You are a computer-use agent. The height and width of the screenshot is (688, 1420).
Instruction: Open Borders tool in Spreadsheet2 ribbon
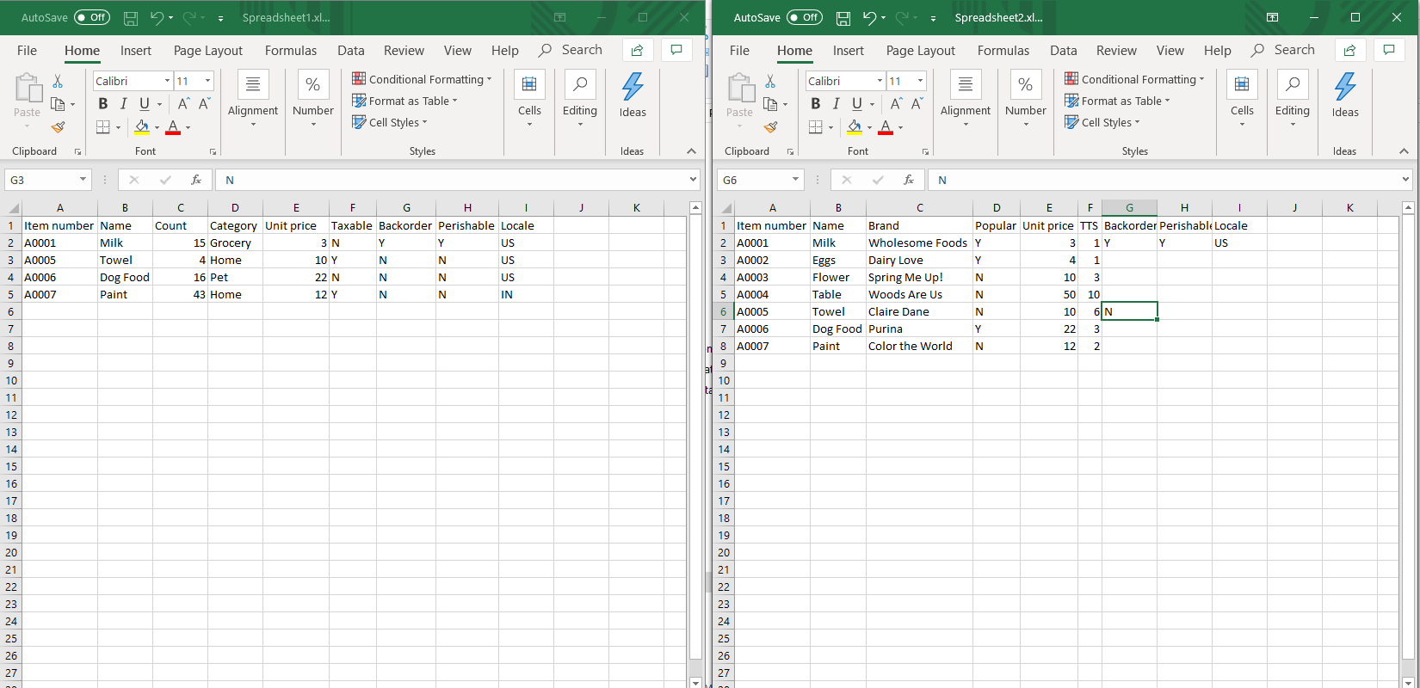[x=815, y=127]
